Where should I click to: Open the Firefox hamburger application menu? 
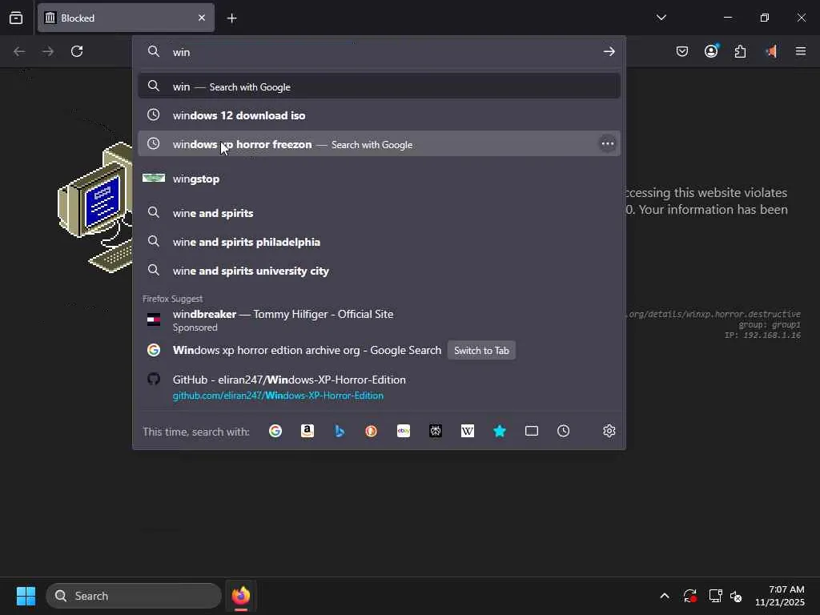(x=801, y=51)
